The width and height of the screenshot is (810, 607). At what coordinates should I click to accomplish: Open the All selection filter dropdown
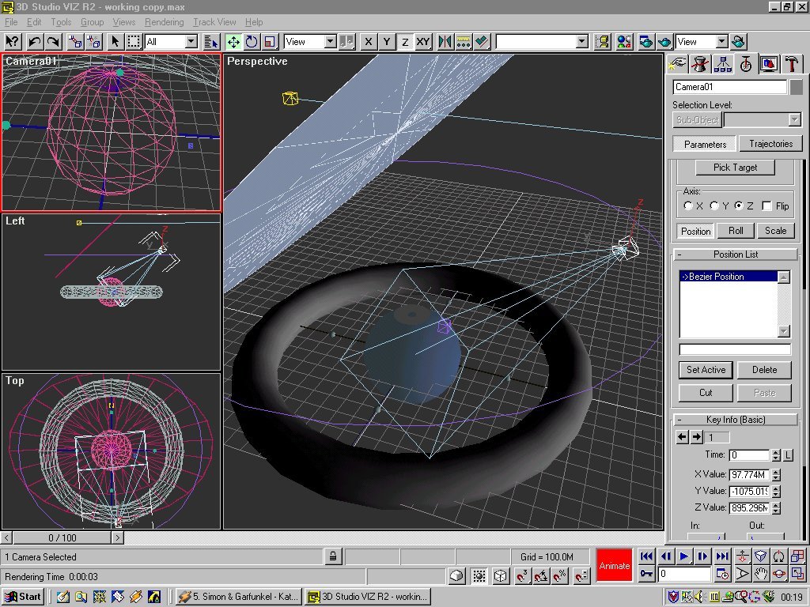(191, 41)
